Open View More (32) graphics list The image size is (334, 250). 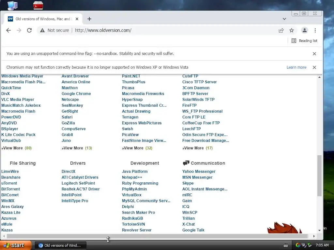coord(137,148)
